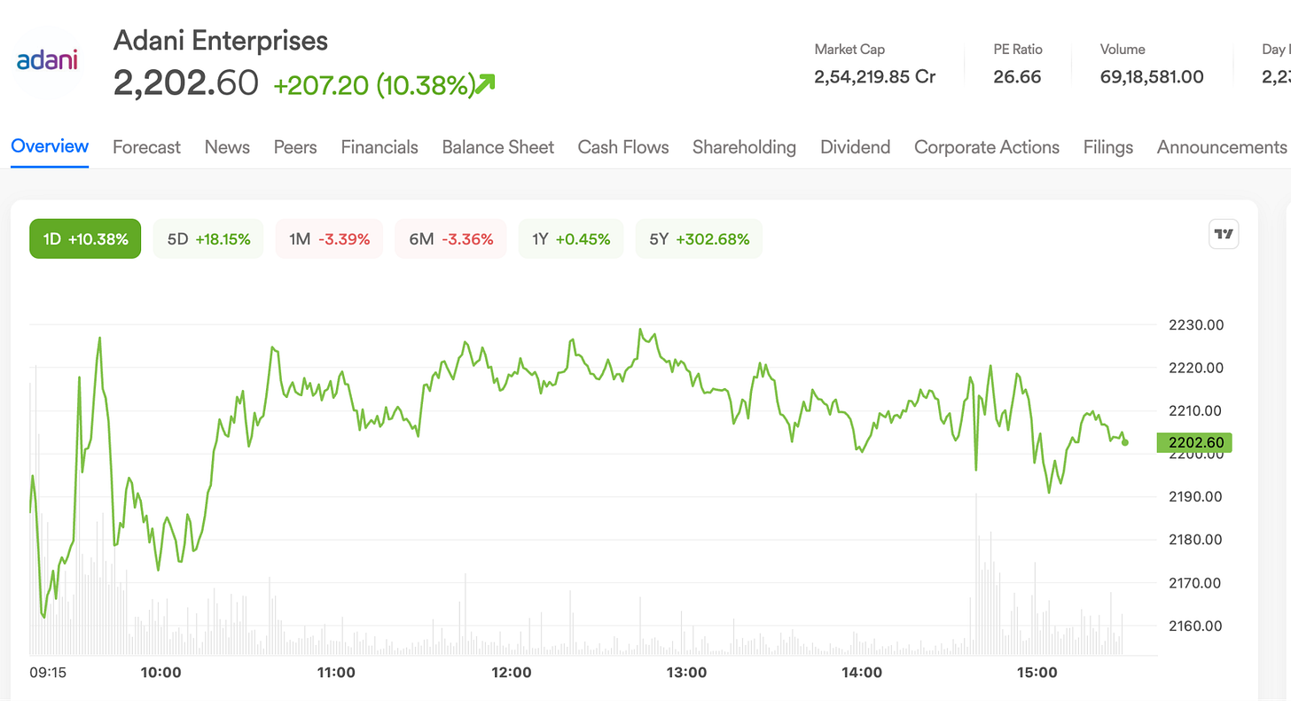Click the 09:15 time axis label
The image size is (1291, 701).
pyautogui.click(x=48, y=673)
